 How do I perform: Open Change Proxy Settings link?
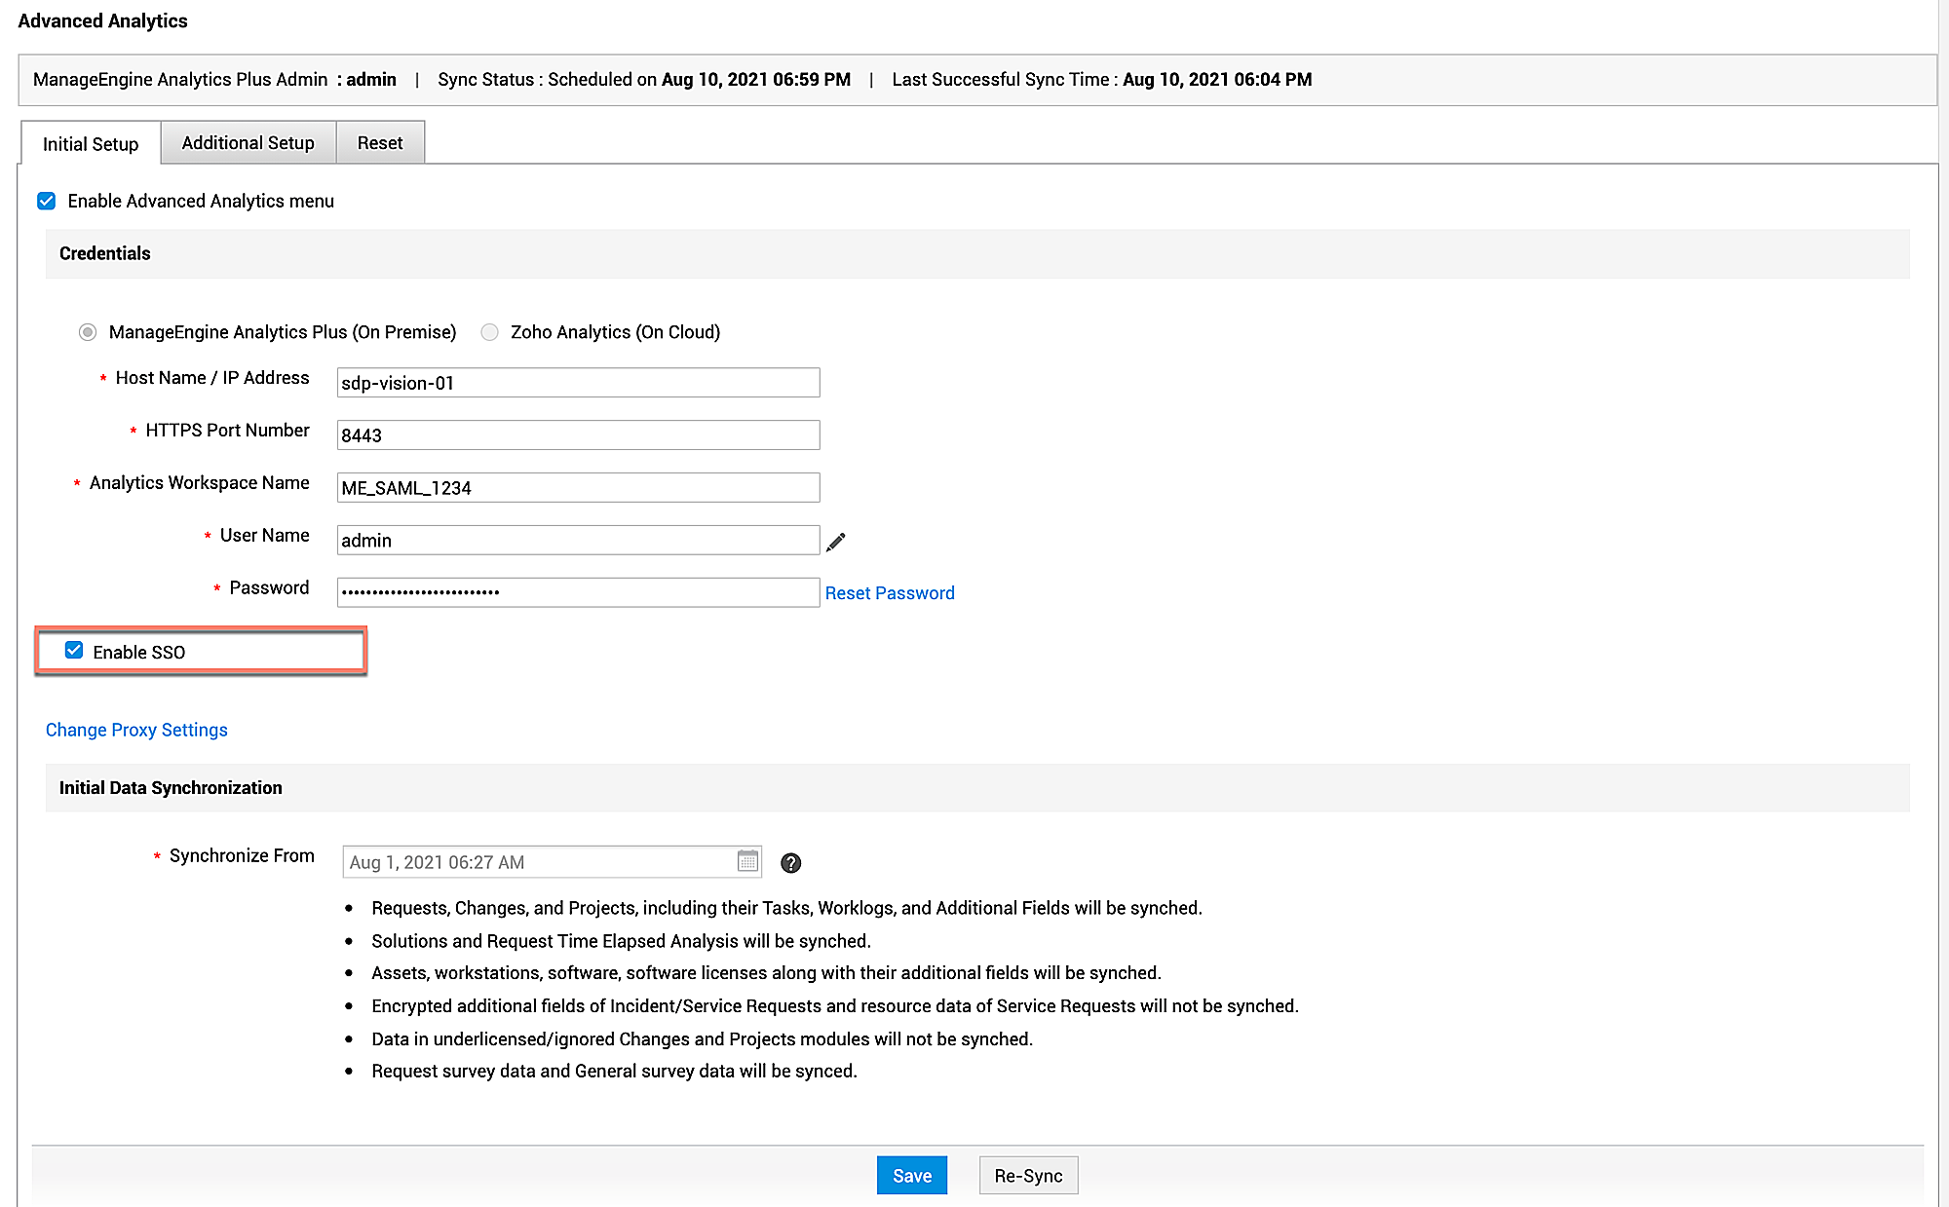click(x=136, y=730)
